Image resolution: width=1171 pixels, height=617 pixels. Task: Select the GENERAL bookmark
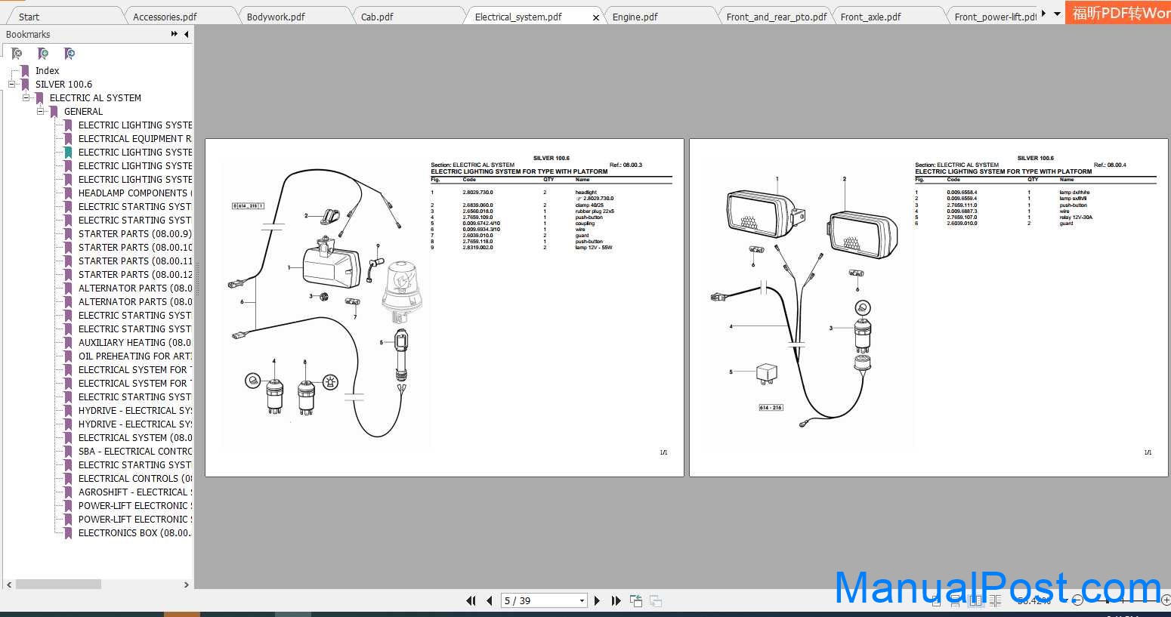click(x=83, y=112)
